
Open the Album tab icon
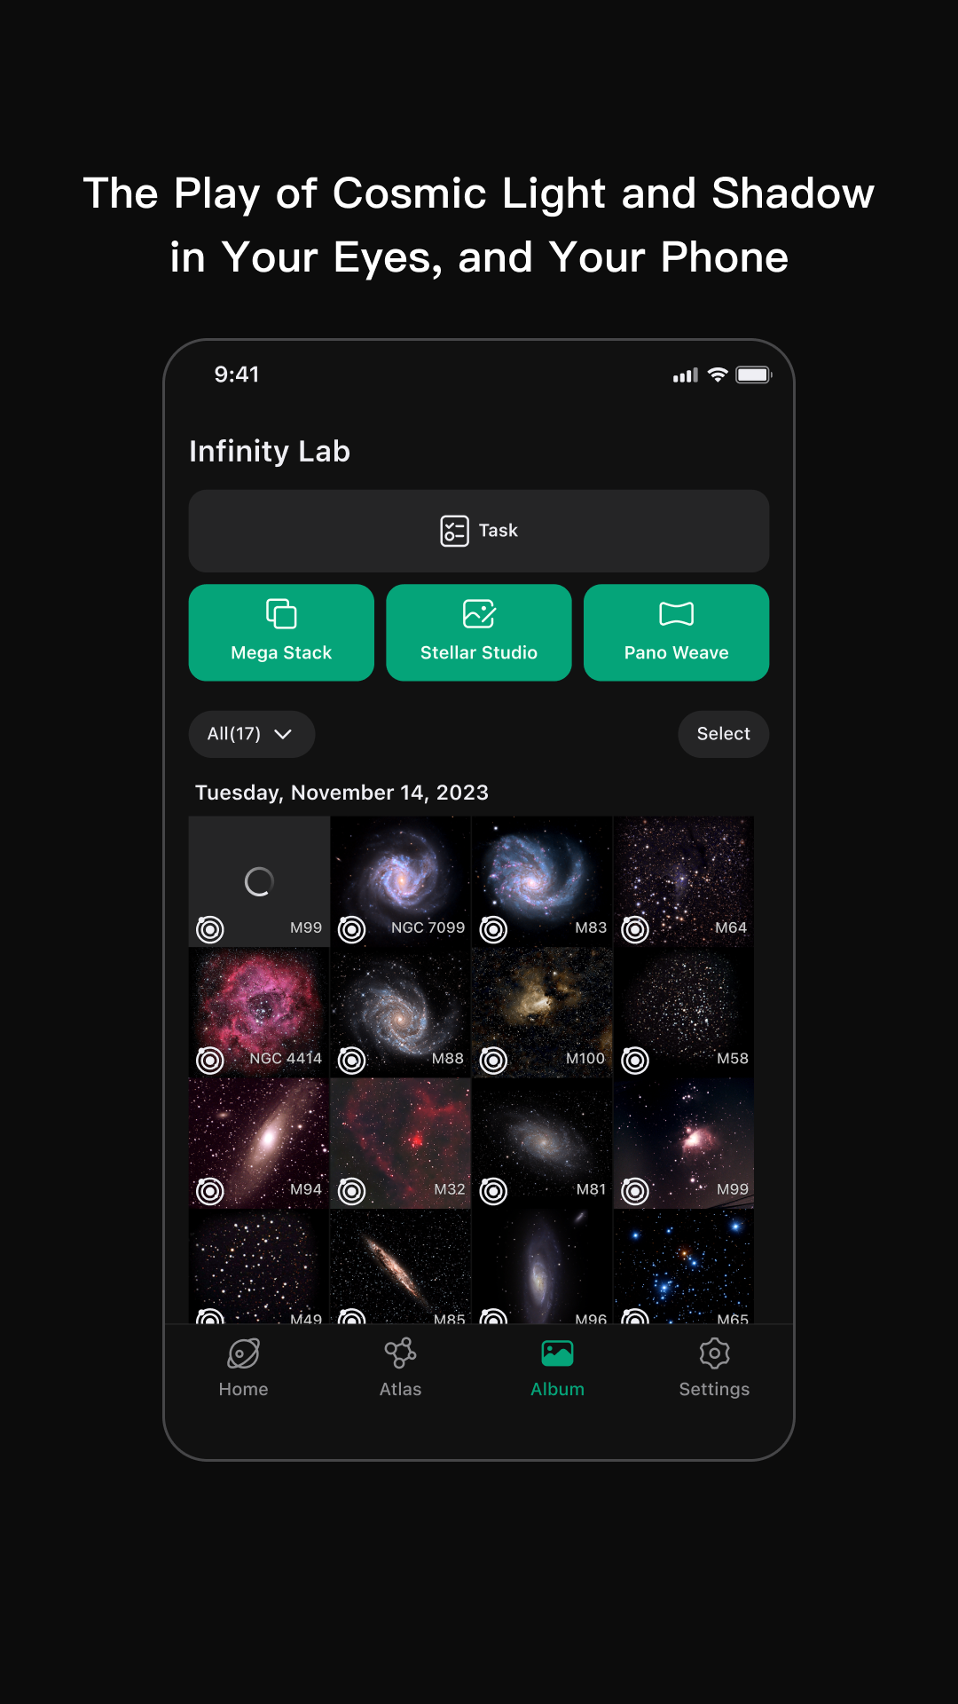[557, 1353]
